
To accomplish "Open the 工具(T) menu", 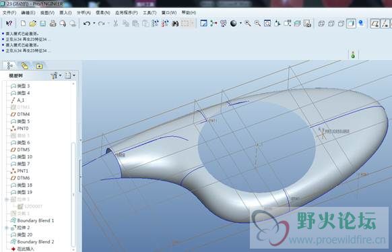I will click(x=150, y=13).
